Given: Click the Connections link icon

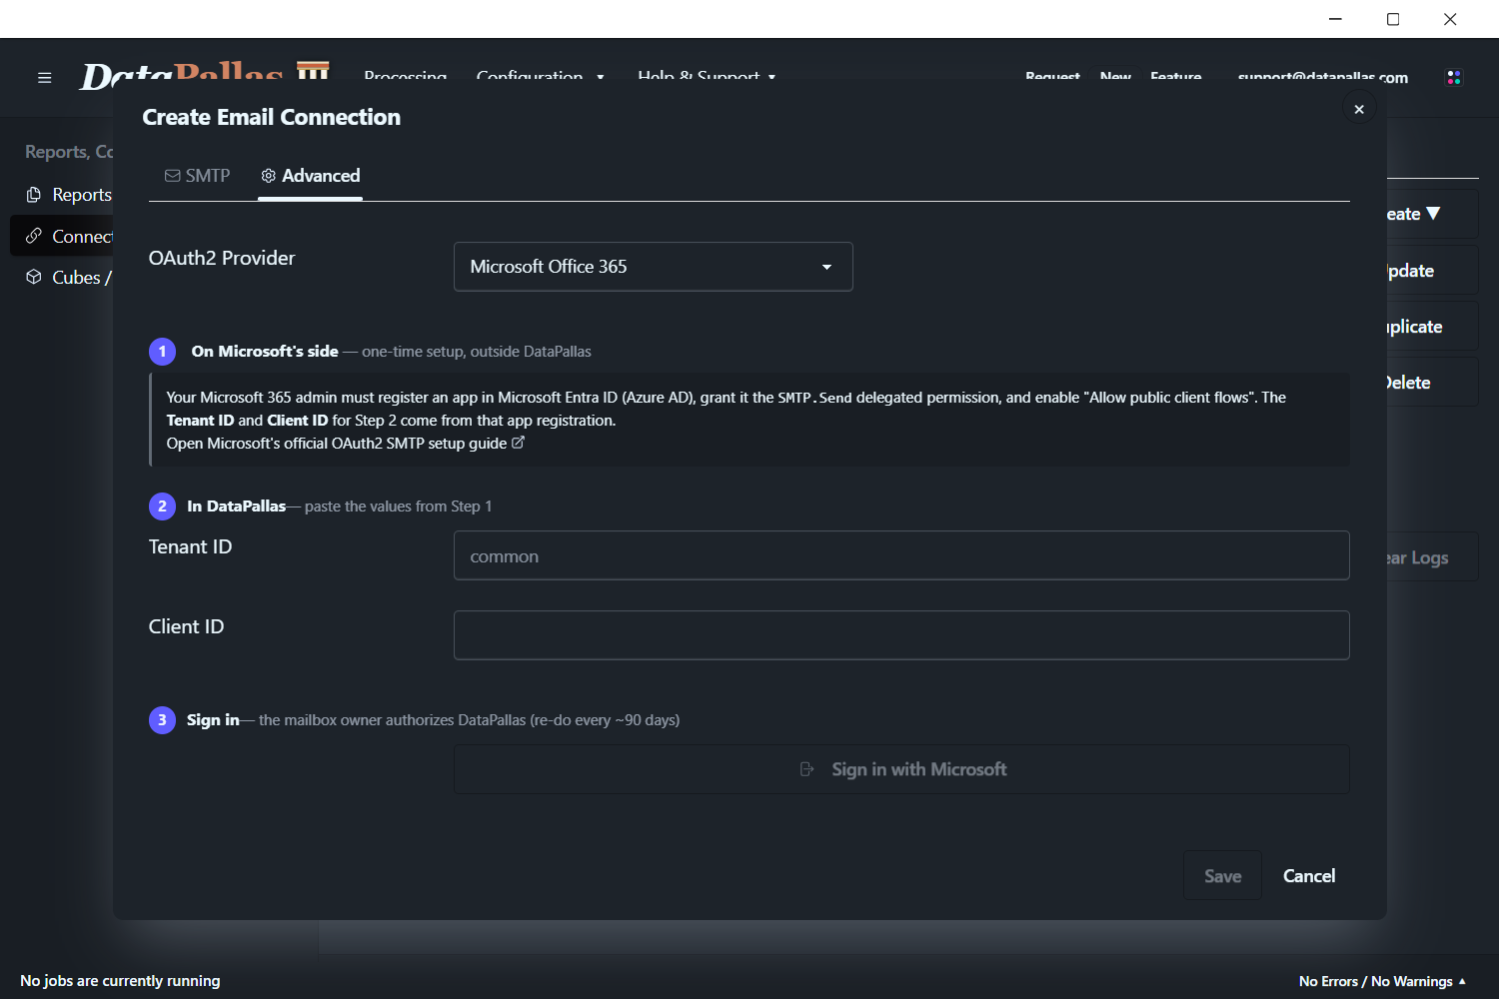Looking at the screenshot, I should pos(34,236).
